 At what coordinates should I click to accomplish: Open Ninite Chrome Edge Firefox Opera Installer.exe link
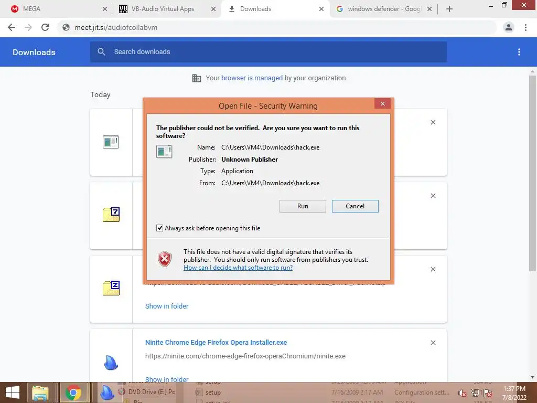pyautogui.click(x=216, y=342)
